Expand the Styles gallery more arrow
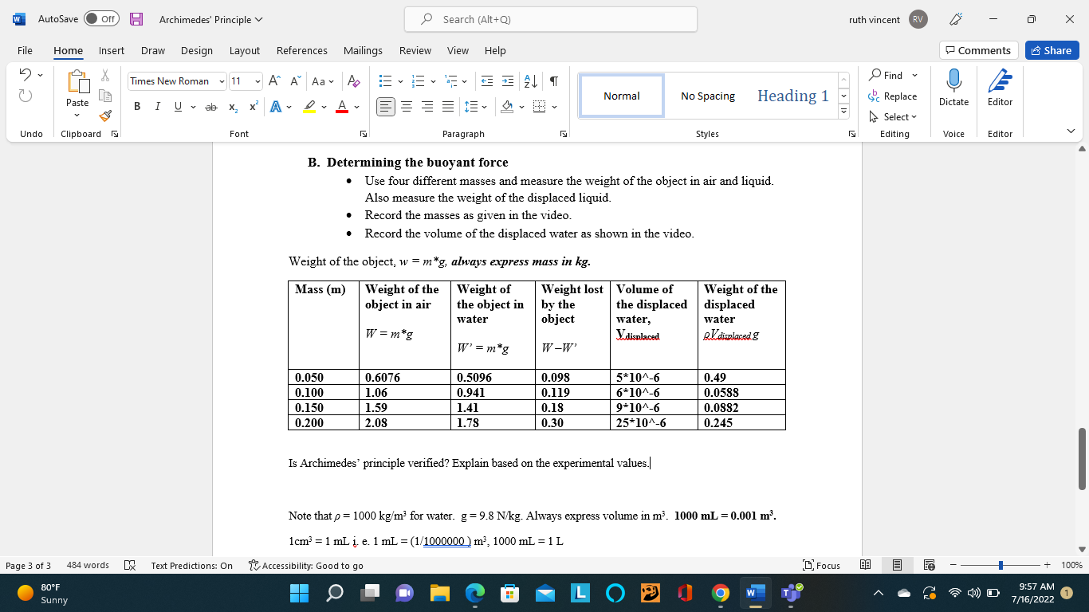 pos(844,112)
